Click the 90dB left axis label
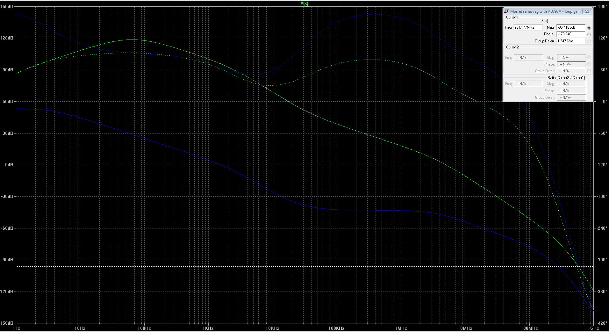This screenshot has height=332, width=609. pyautogui.click(x=8, y=70)
